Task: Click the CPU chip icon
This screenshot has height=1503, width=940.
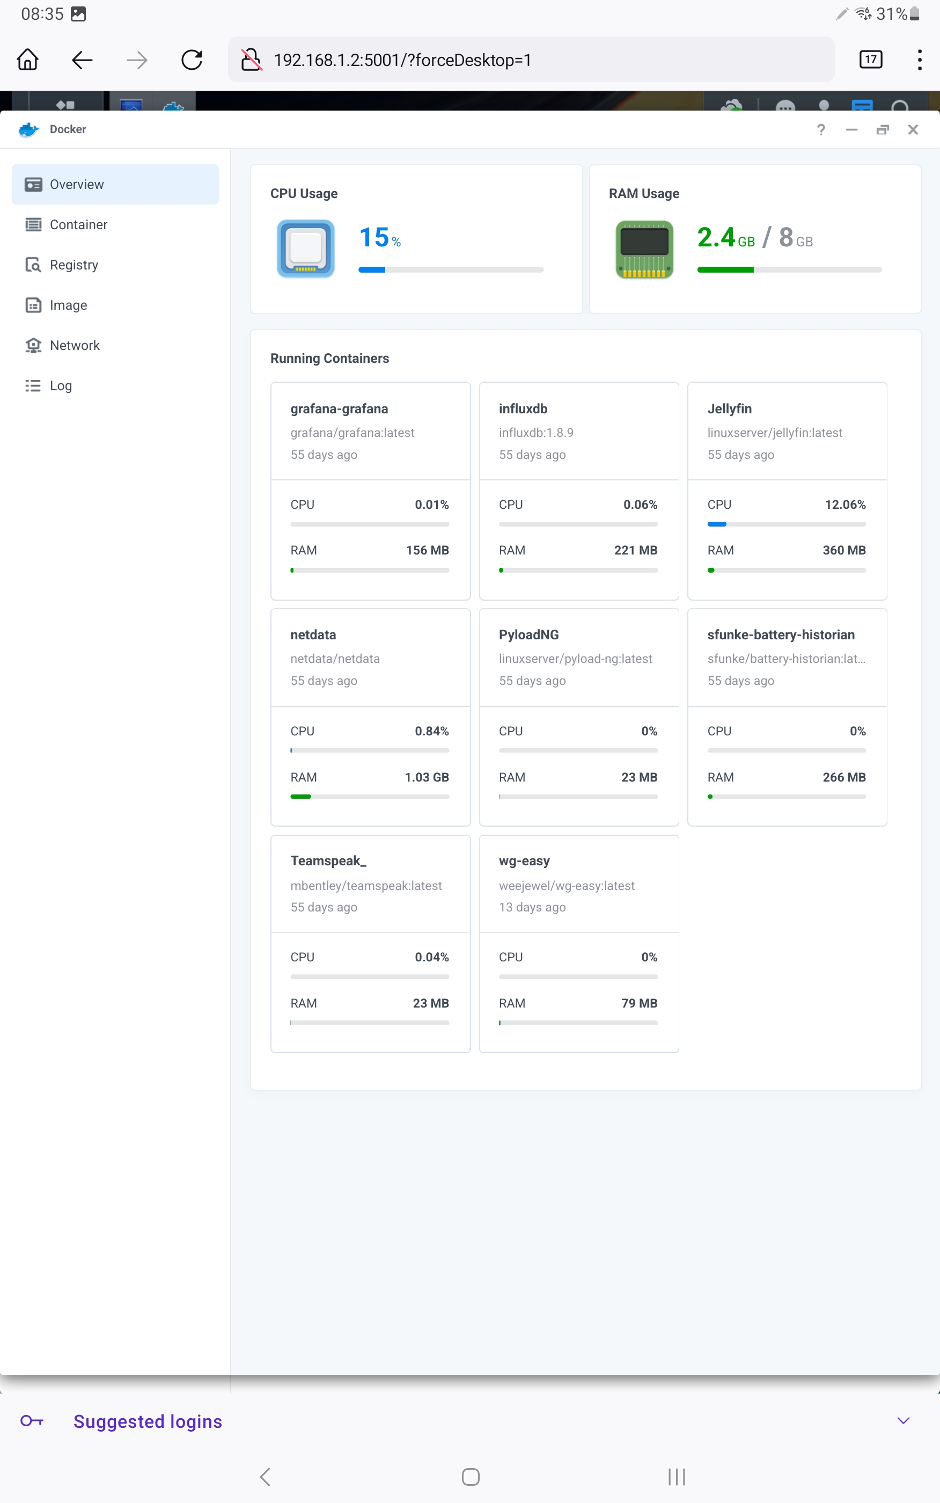Action: (305, 249)
